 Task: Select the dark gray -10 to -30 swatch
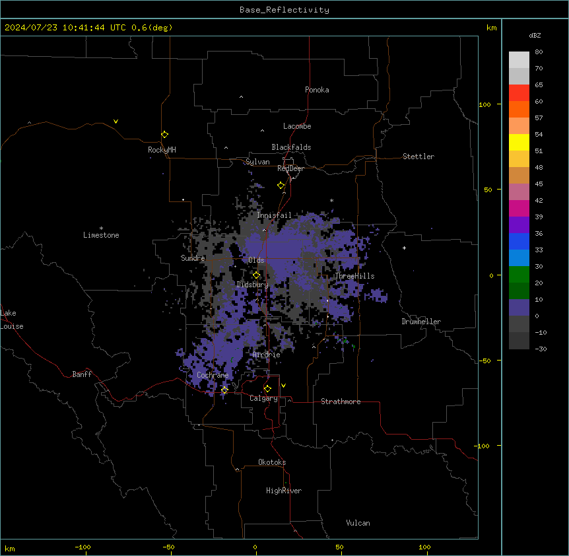pyautogui.click(x=519, y=341)
